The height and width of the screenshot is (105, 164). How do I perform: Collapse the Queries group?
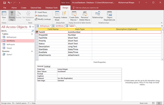pyautogui.click(x=32, y=51)
